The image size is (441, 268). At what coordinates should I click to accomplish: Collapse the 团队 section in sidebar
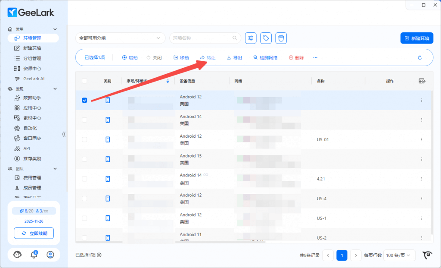pyautogui.click(x=55, y=169)
